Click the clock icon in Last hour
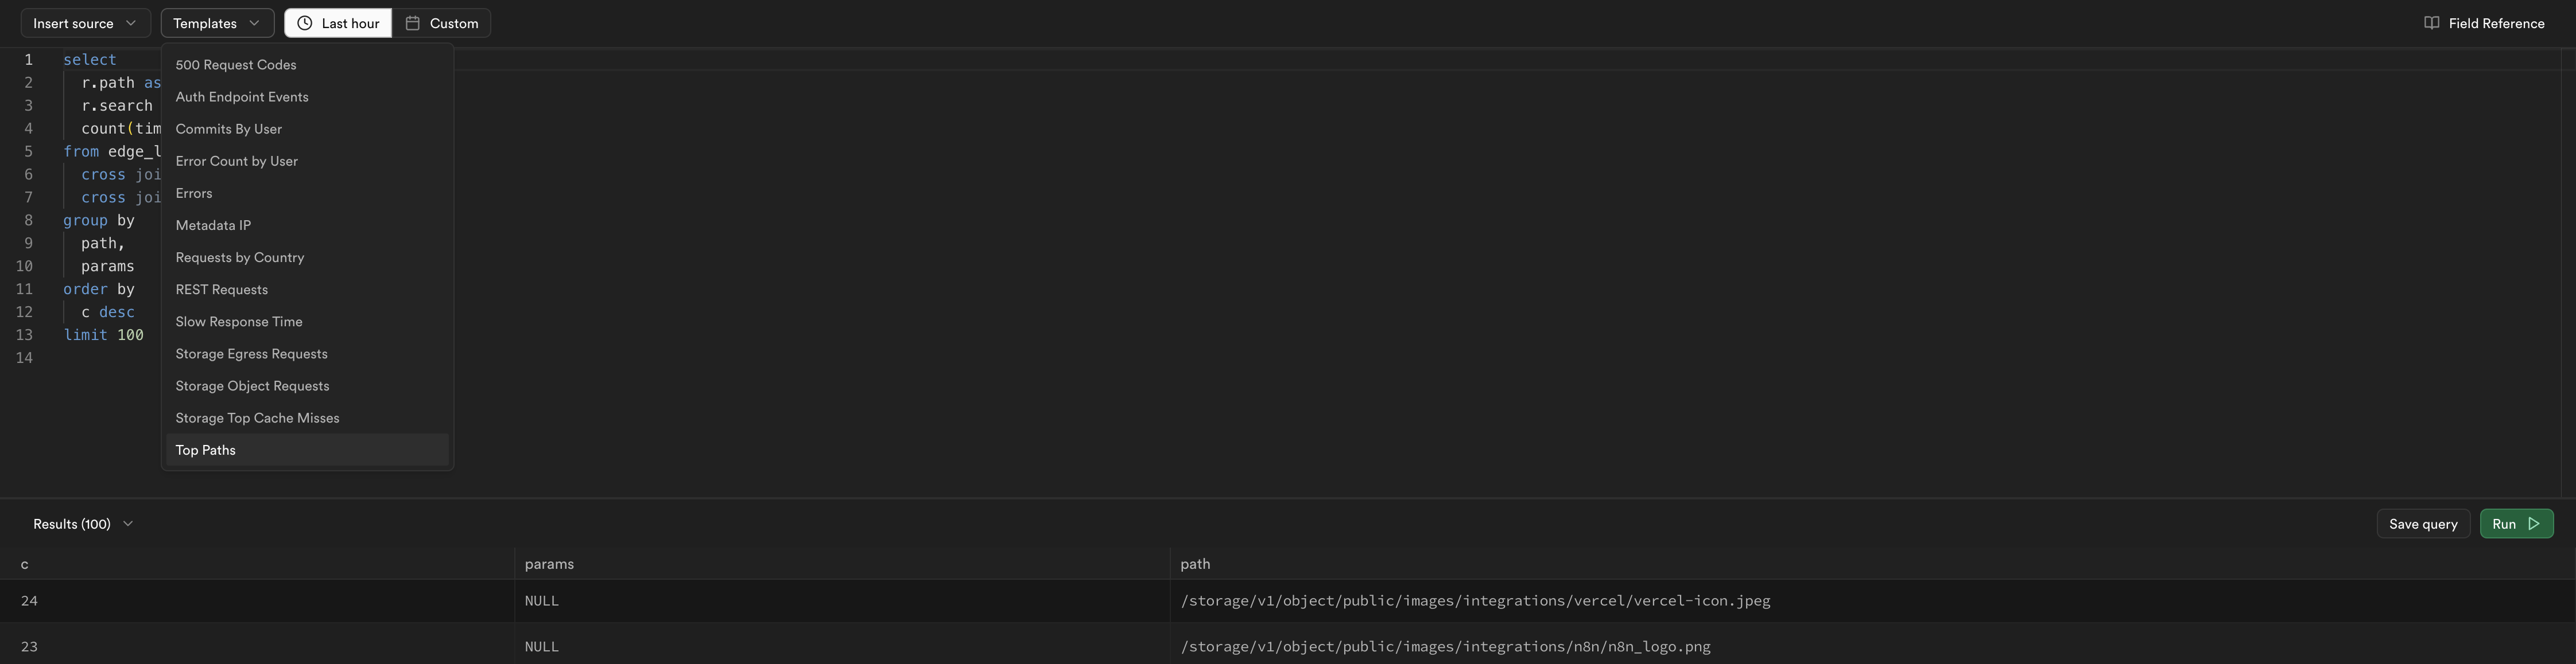2576x664 pixels. pyautogui.click(x=305, y=23)
